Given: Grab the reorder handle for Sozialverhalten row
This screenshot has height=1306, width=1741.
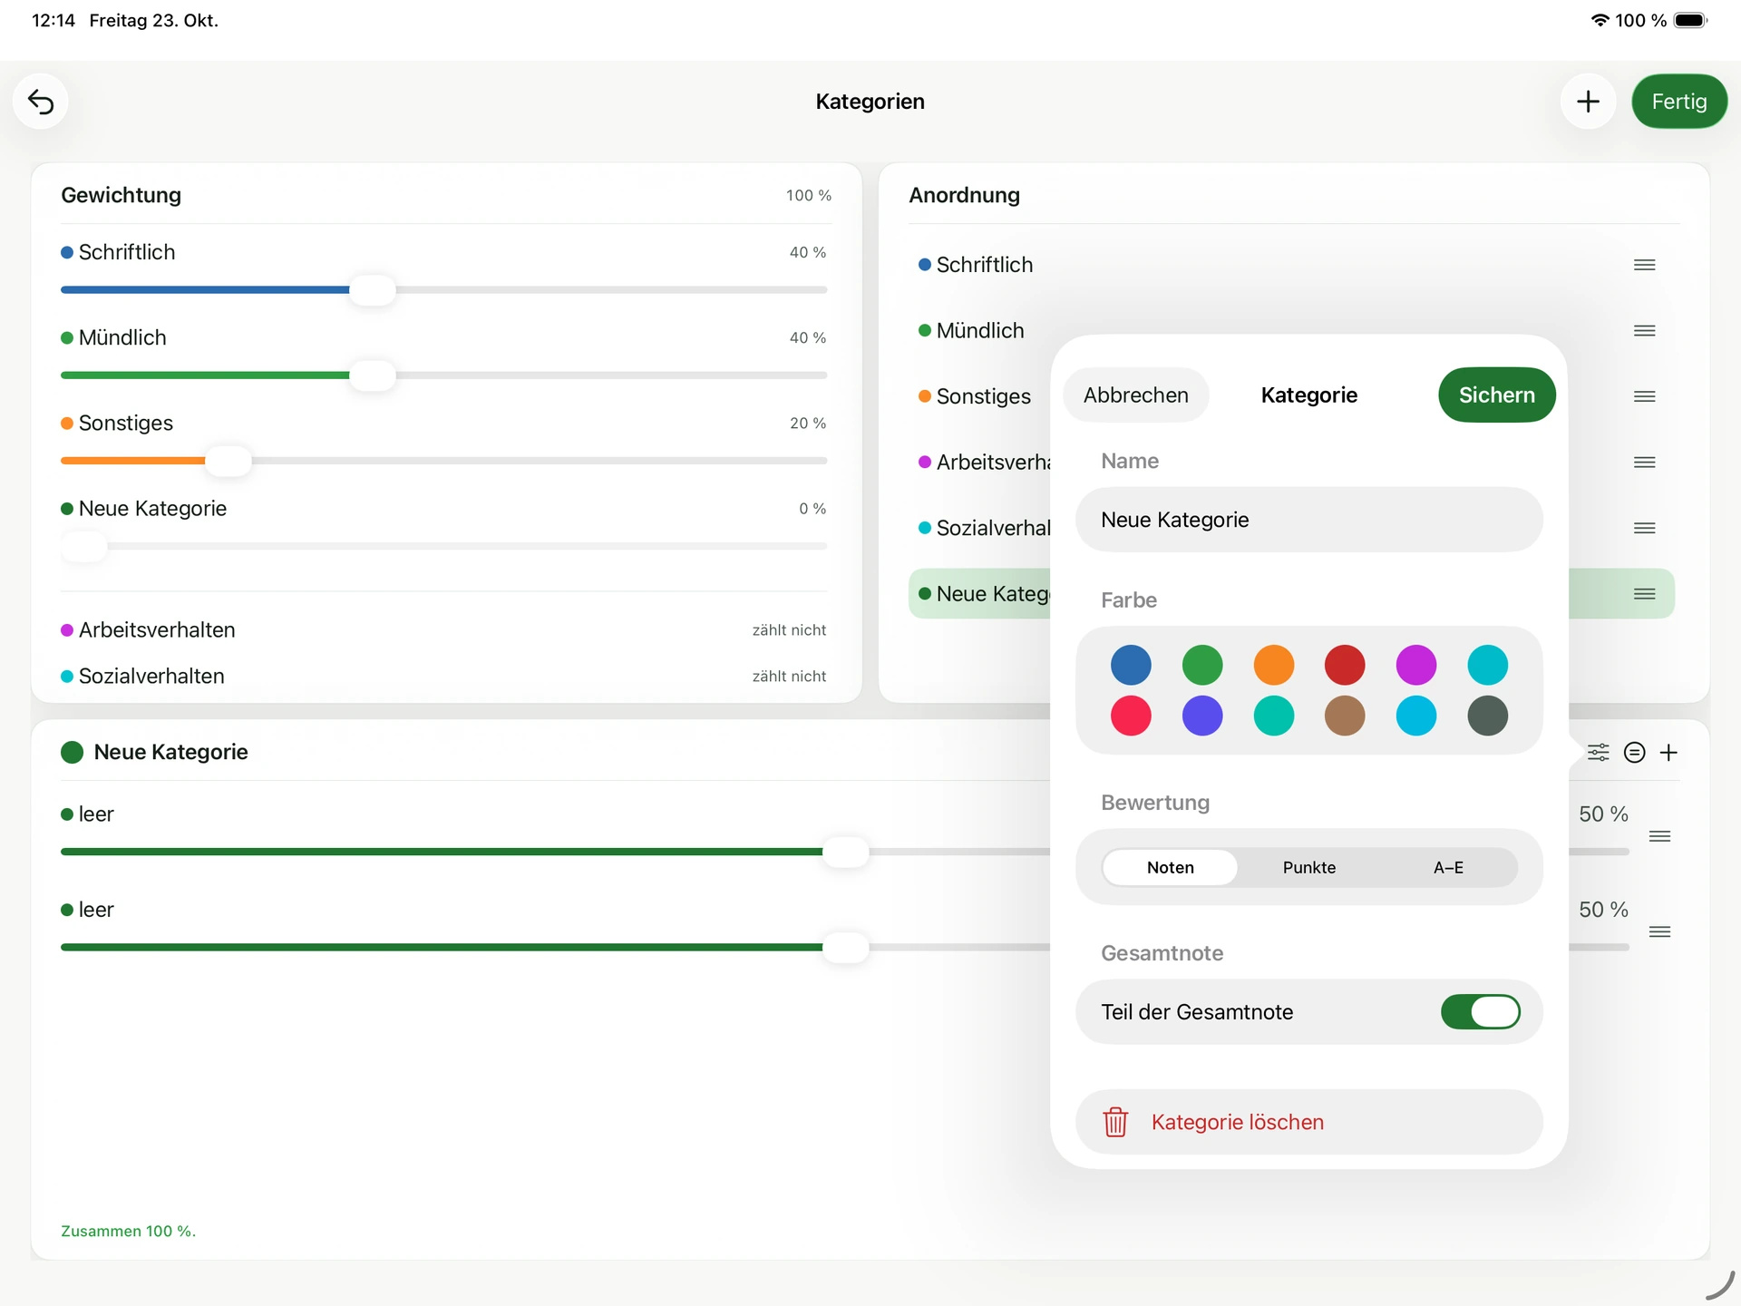Looking at the screenshot, I should tap(1645, 528).
